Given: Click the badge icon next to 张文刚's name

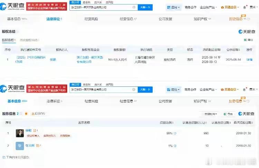Looking at the screenshot, I should (x=38, y=146).
